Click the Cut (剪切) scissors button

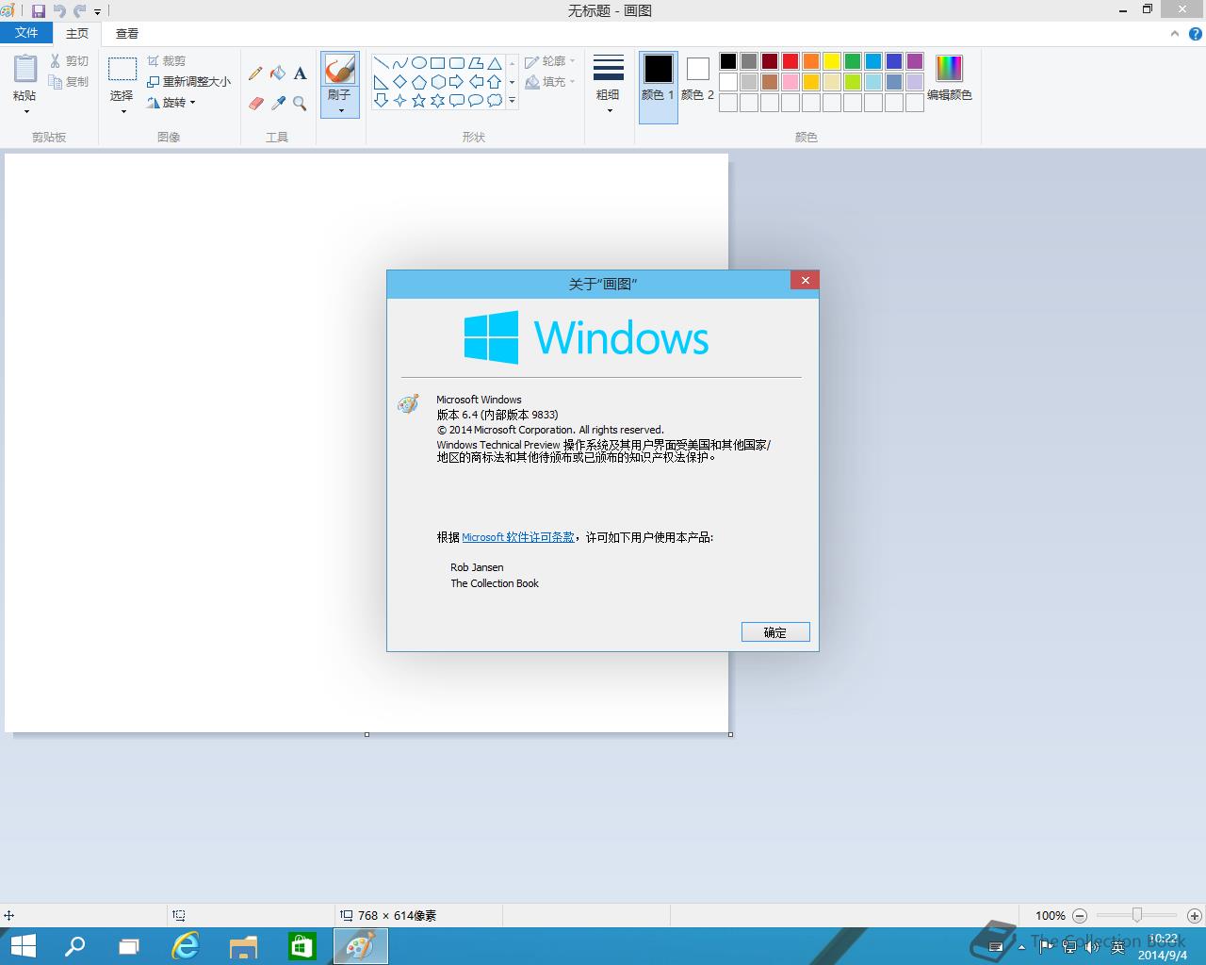70,60
